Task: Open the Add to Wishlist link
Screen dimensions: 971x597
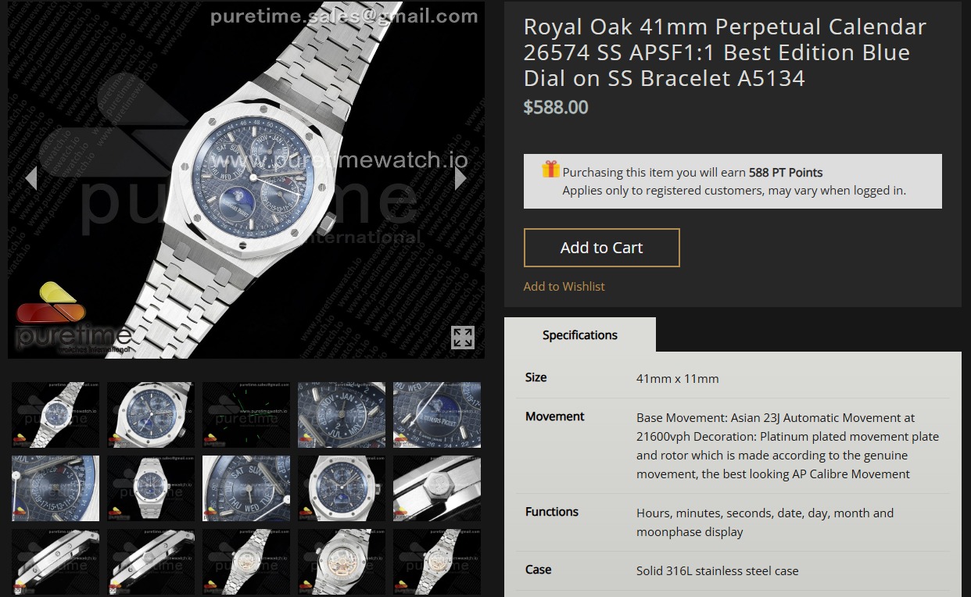Action: tap(564, 286)
